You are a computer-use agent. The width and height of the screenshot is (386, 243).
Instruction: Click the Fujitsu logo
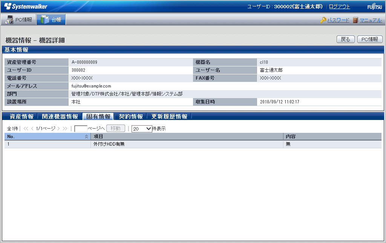click(x=374, y=6)
